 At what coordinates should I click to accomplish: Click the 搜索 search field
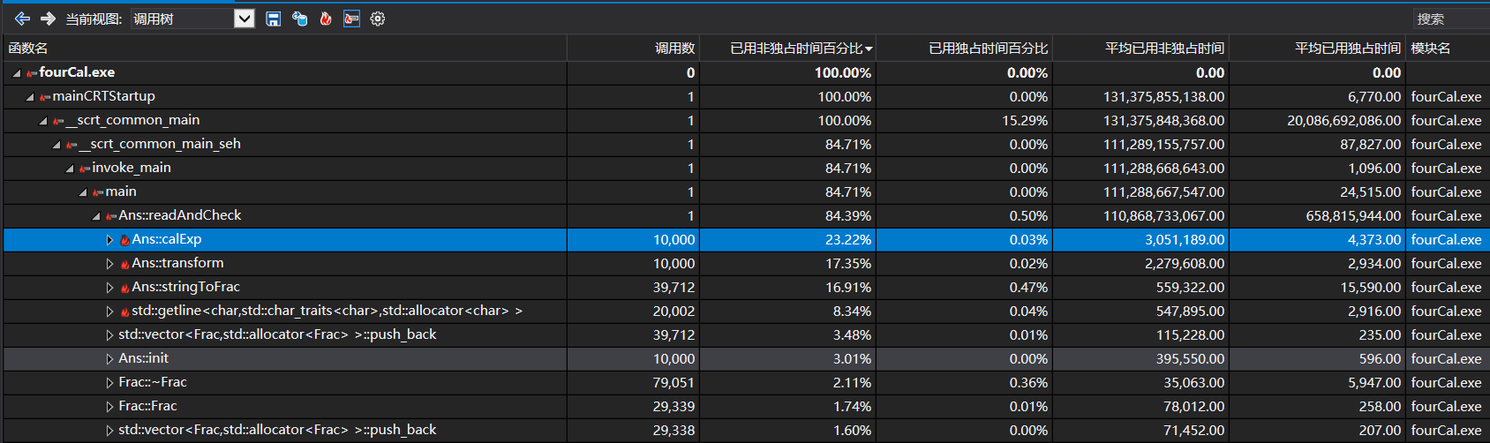[1451, 19]
